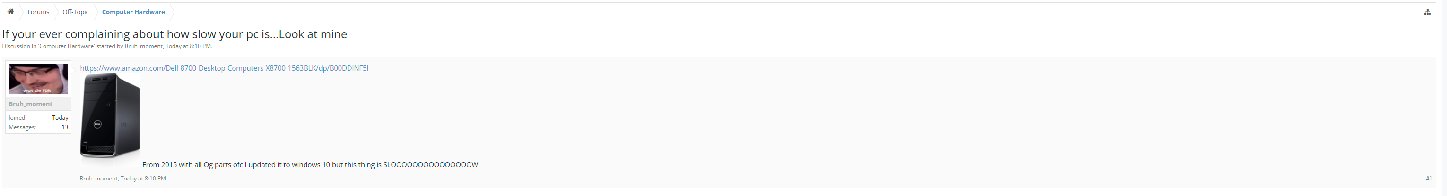Go to the Forums breadcrumb
The image size is (1447, 196).
[x=38, y=12]
